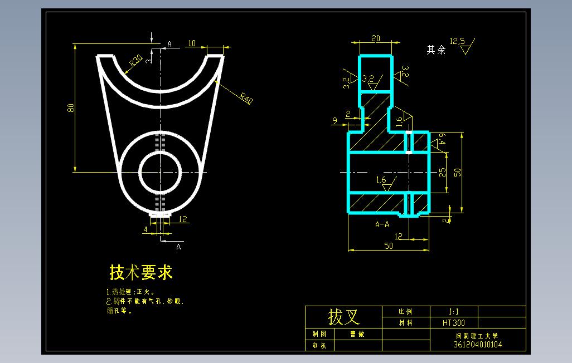572x363 pixels.
Task: Click the number 361204010104
Action: click(x=478, y=345)
